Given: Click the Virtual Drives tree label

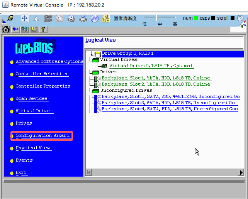Looking at the screenshot, I should (x=119, y=59).
